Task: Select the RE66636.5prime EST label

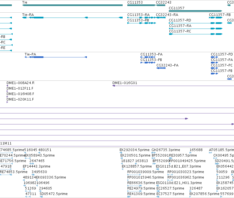Action: 141,183
